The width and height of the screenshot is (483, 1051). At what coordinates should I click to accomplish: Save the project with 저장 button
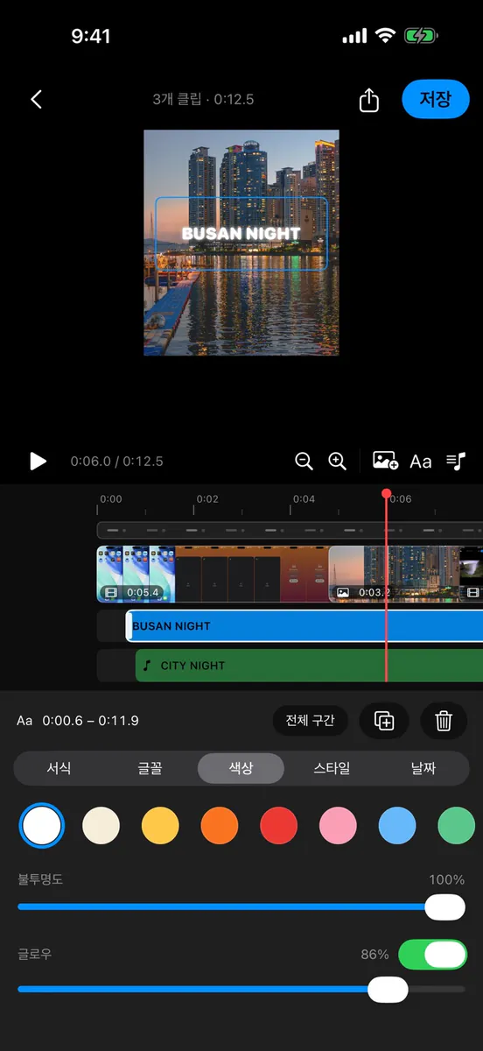pyautogui.click(x=436, y=99)
